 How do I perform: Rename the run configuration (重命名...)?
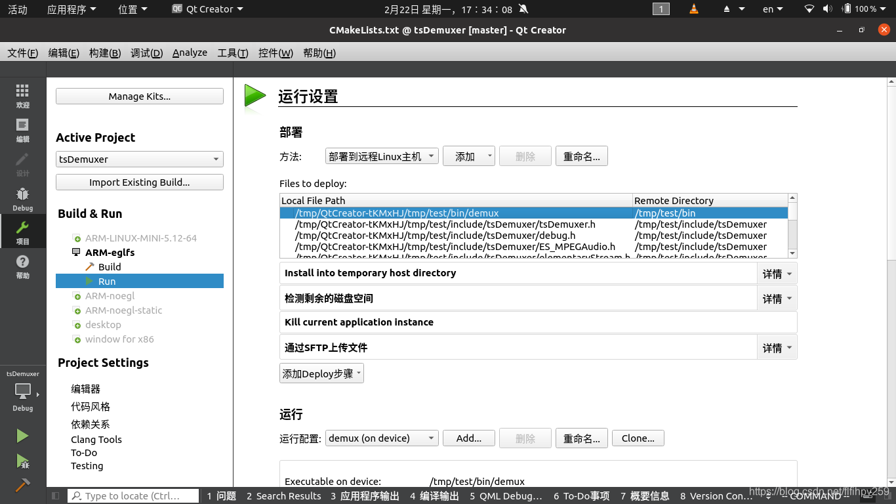pos(582,438)
